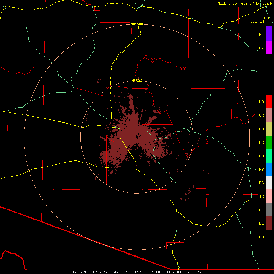Click the HR legend label

click(262, 142)
